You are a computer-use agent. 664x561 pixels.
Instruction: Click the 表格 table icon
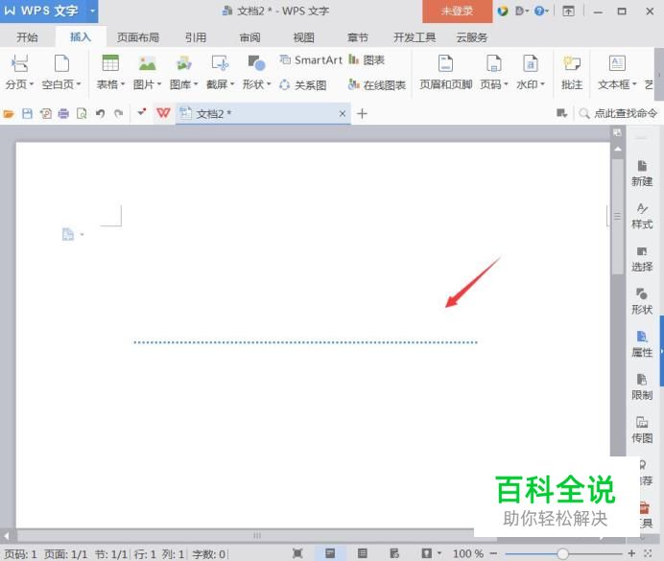(110, 63)
